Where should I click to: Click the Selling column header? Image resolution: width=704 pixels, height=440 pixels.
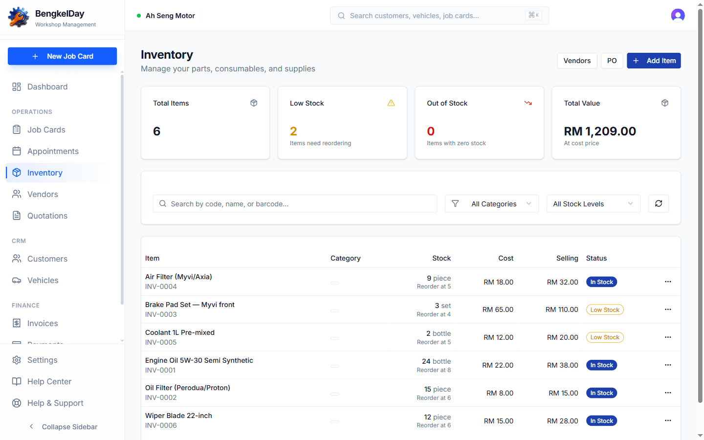(x=567, y=258)
